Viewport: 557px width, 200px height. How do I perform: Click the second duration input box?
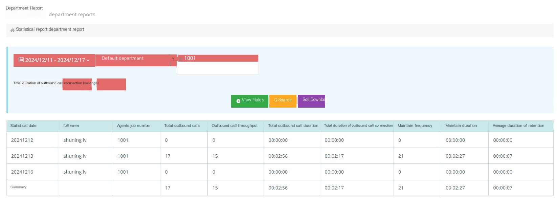click(111, 85)
